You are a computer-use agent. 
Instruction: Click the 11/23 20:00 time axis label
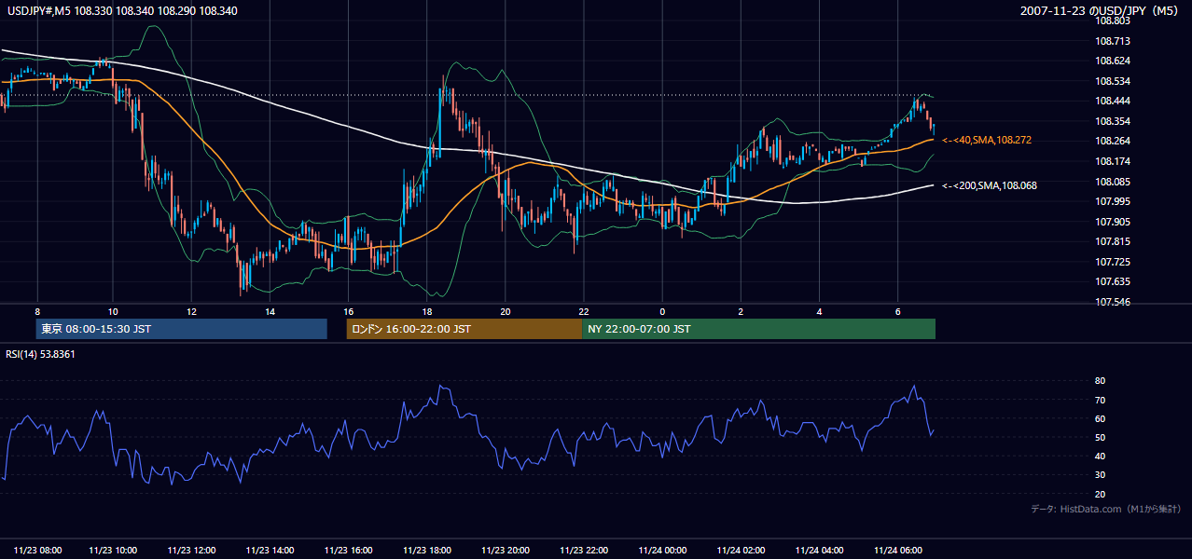[506, 550]
